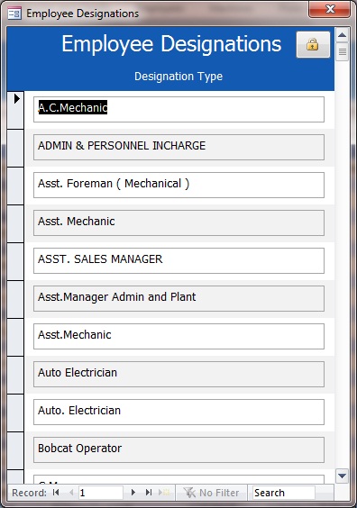
Task: Click the ADMIN & PERSONNEL INCHARGE field
Action: click(x=178, y=148)
